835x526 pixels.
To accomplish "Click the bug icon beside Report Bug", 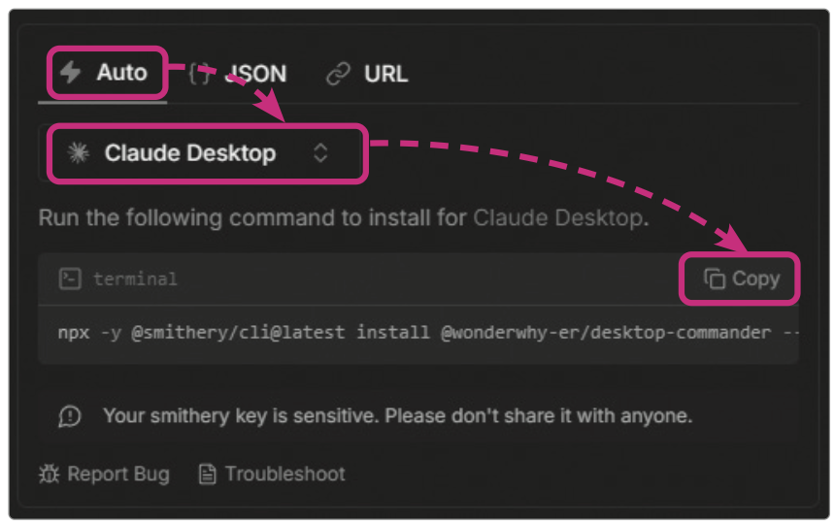I will tap(49, 475).
